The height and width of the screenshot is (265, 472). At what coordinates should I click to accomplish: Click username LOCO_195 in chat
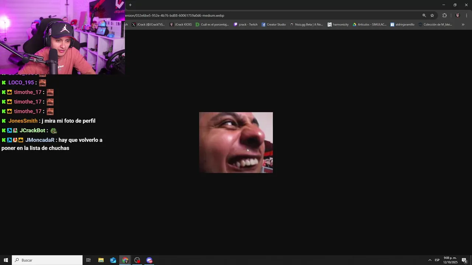coord(21,83)
